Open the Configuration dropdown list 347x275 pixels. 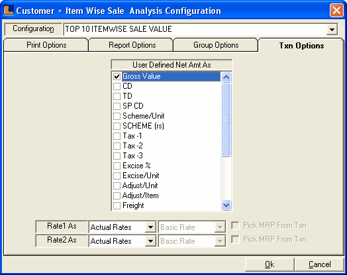pos(332,29)
